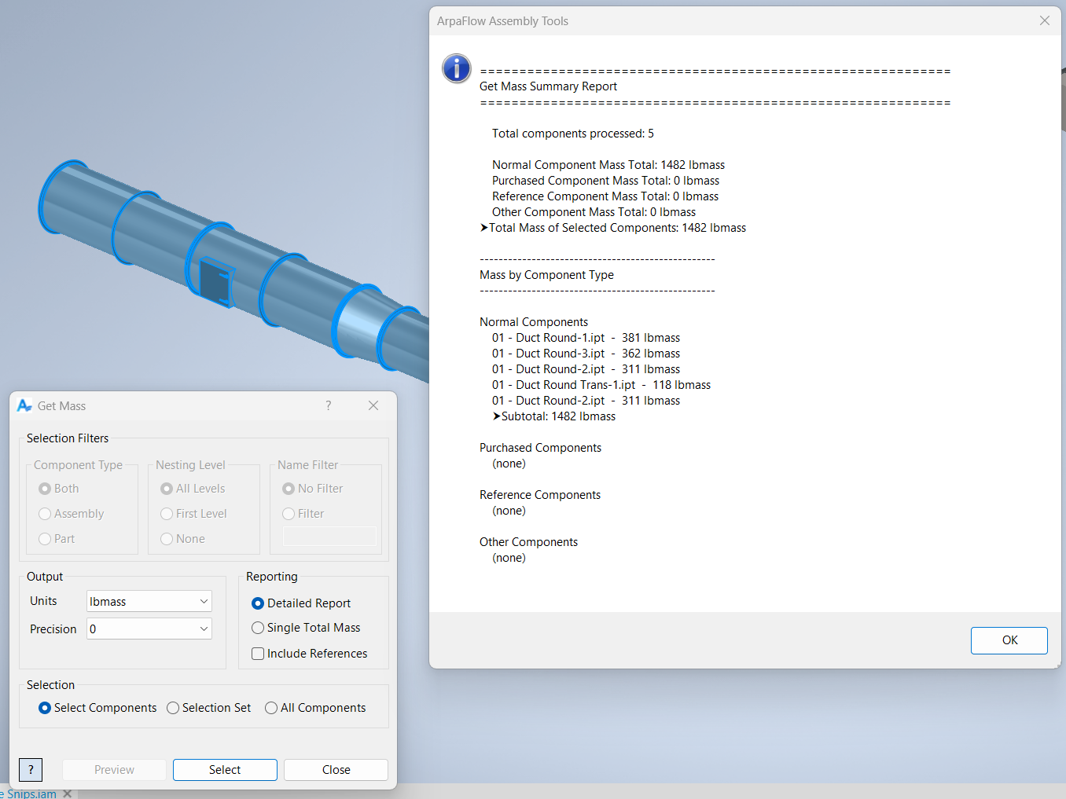
Task: Click the rectangular access door on the duct
Action: [214, 282]
